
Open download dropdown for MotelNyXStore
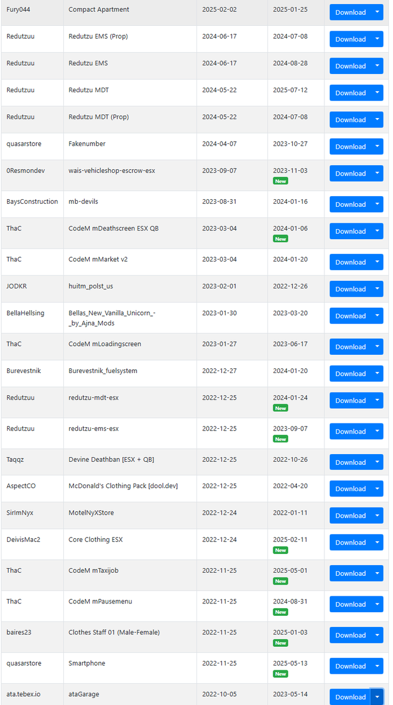tap(377, 516)
